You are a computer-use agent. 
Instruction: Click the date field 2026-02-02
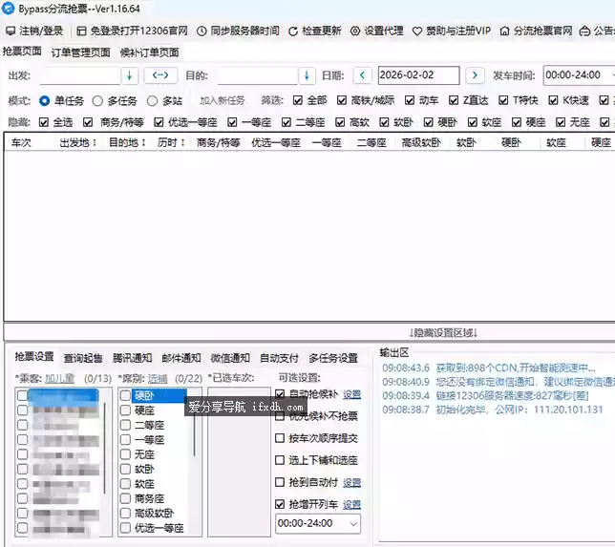coord(418,75)
